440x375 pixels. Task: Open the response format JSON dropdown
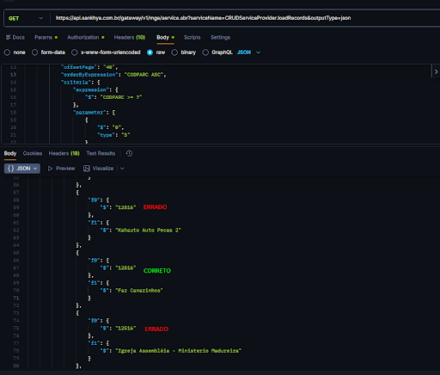22,169
